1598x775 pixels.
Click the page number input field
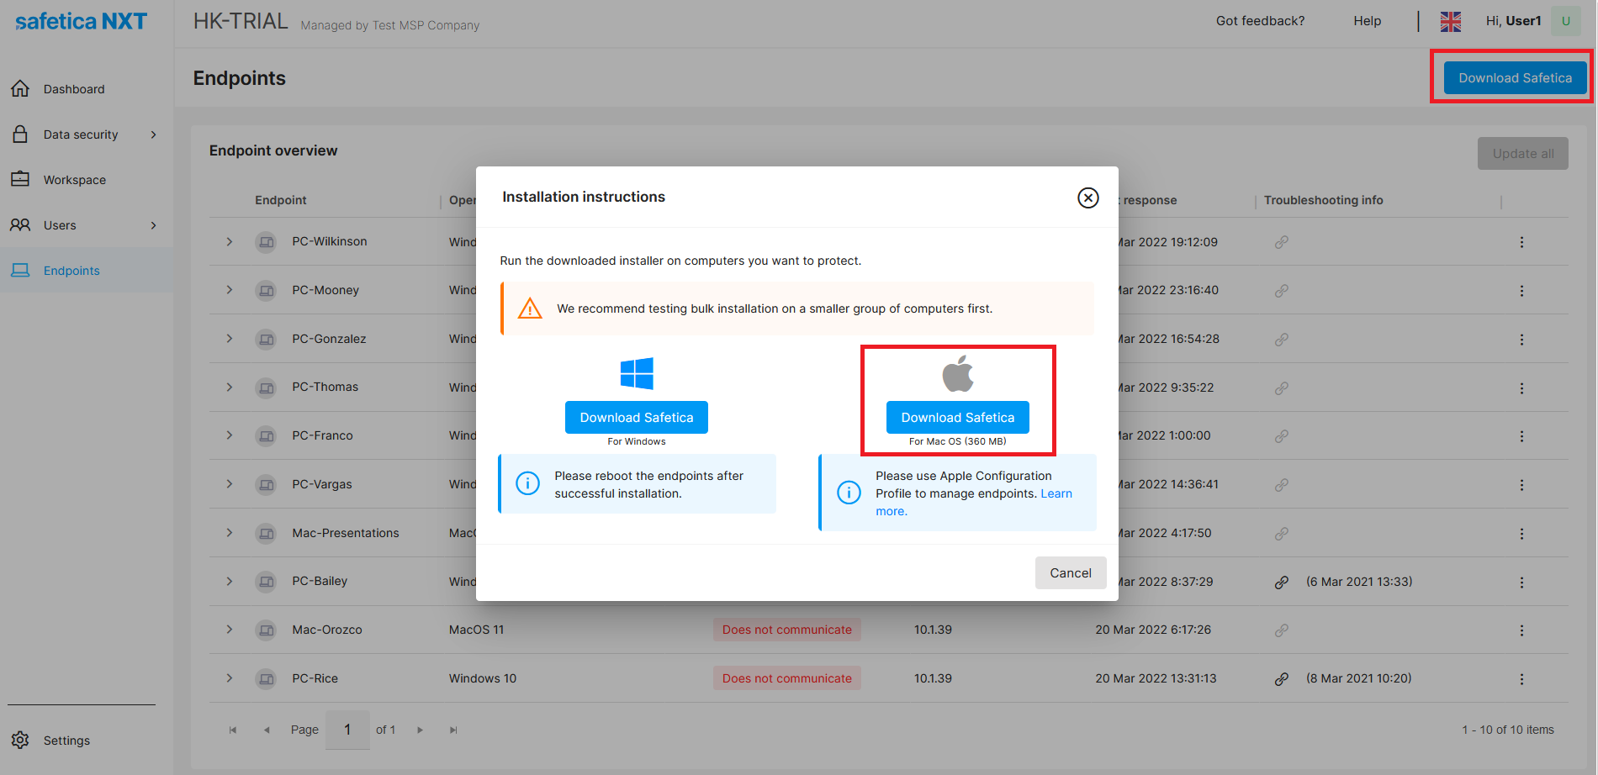coord(347,730)
